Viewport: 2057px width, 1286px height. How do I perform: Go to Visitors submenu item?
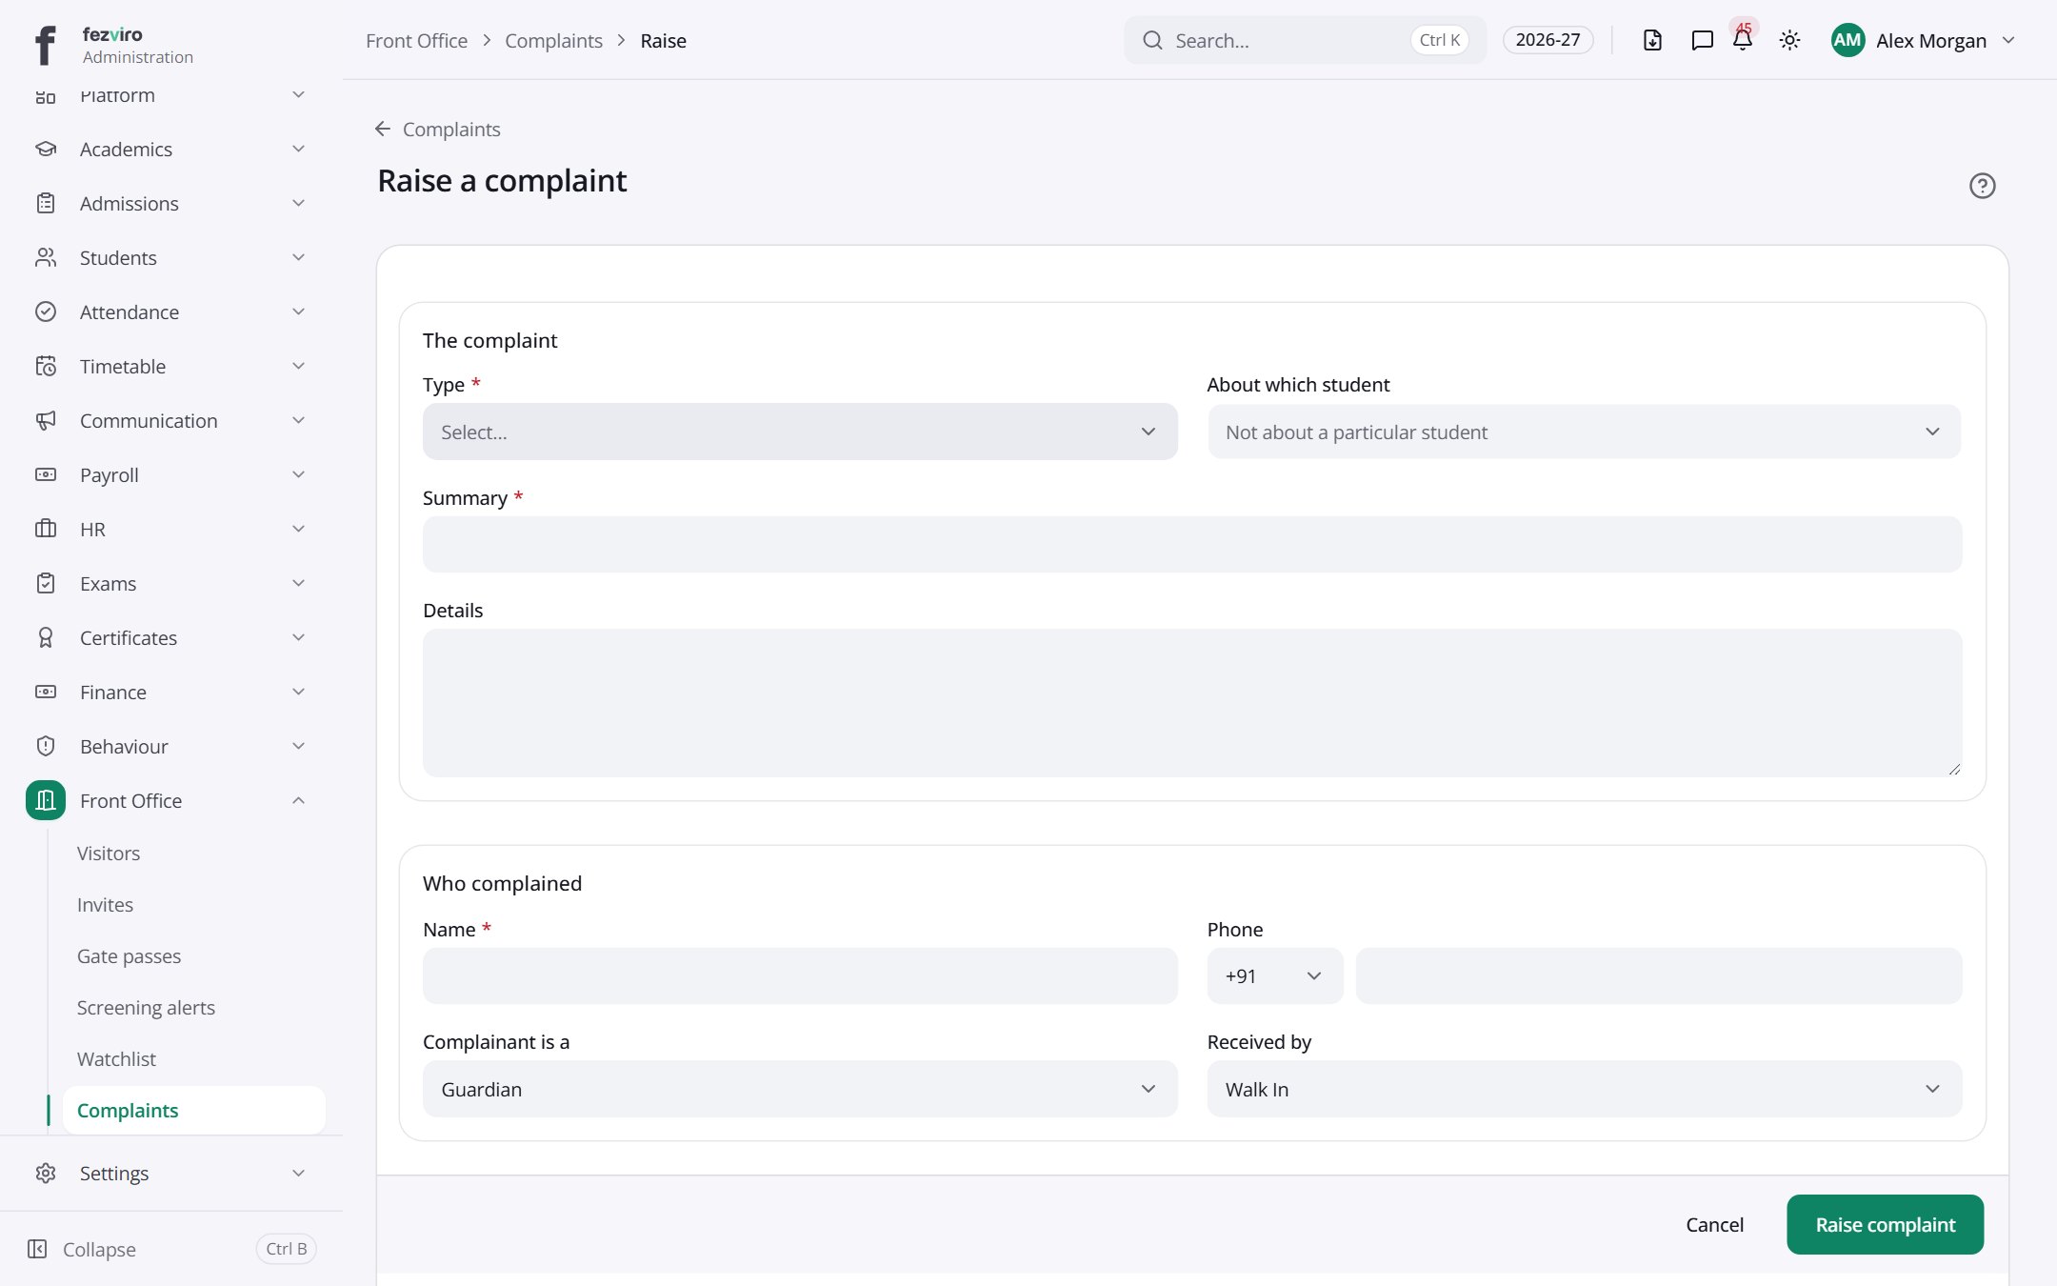point(109,854)
